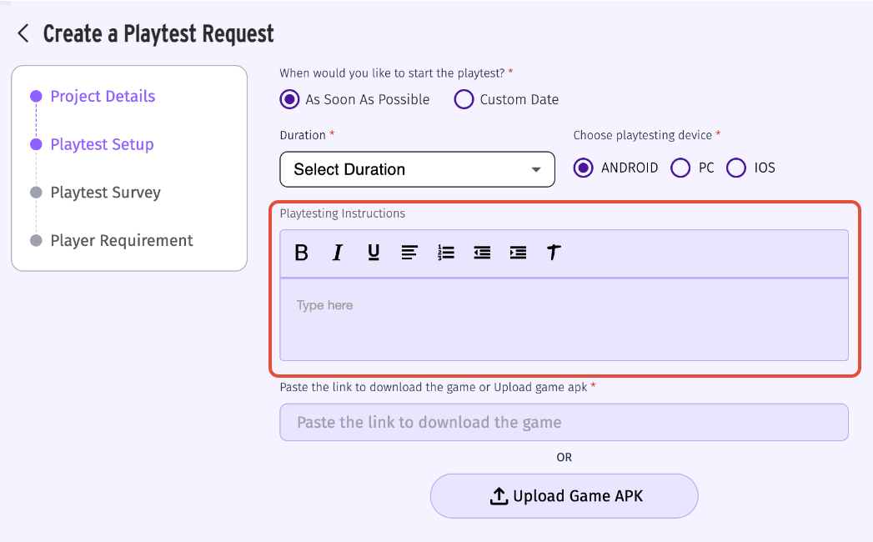Image resolution: width=873 pixels, height=542 pixels.
Task: Underline text using the U icon
Action: [x=374, y=253]
